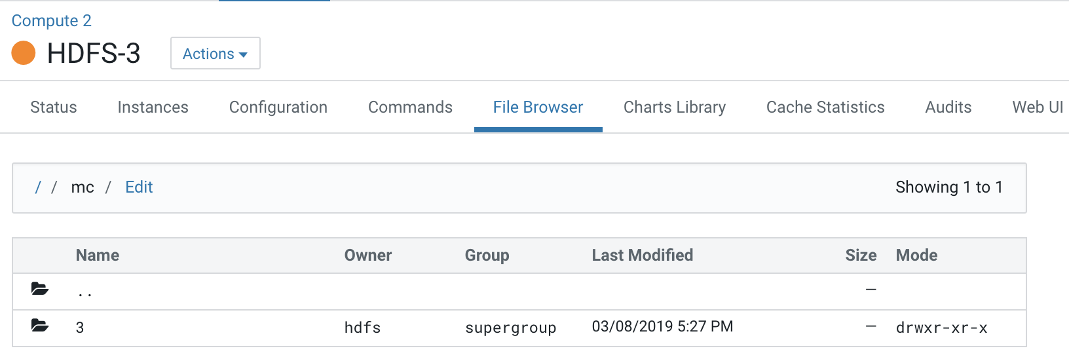The image size is (1069, 359).
Task: Click the Last Modified column header
Action: coord(642,255)
